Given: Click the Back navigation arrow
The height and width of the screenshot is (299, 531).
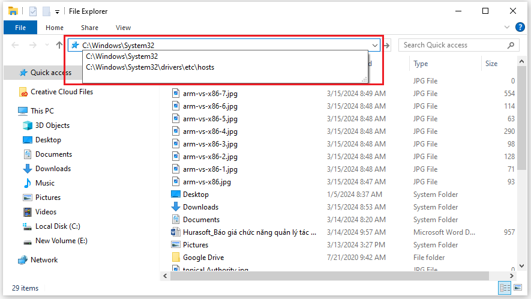Looking at the screenshot, I should pos(15,45).
